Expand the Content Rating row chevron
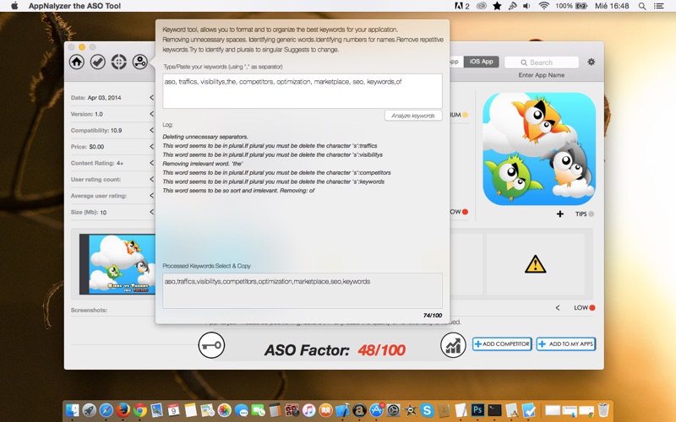Screen dimensions: 676x422 [x=152, y=163]
